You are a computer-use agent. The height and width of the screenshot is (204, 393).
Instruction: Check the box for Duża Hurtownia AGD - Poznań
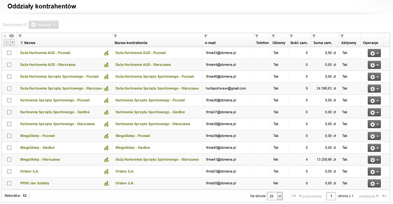[9, 53]
